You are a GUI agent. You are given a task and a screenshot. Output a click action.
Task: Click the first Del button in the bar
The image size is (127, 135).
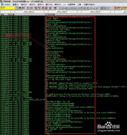30,11
